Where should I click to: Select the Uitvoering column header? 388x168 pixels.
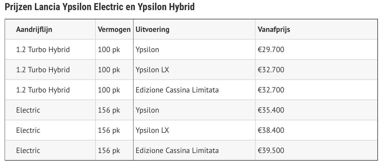point(152,29)
